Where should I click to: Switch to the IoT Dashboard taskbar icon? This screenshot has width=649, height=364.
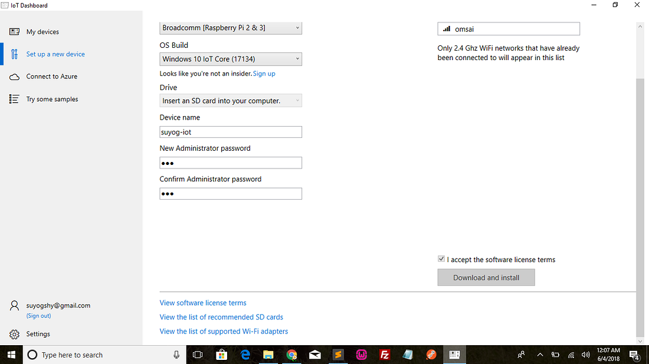coord(454,355)
